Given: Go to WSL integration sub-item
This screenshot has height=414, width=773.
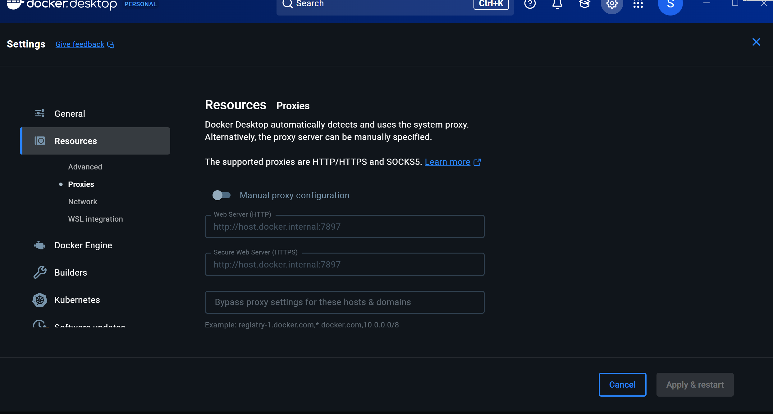Looking at the screenshot, I should click(x=95, y=219).
